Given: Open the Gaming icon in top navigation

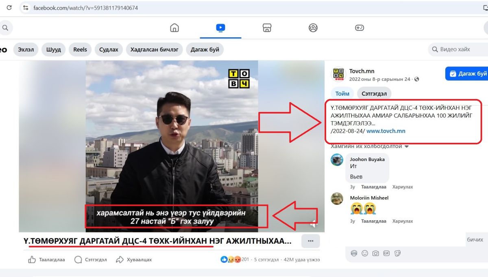Looking at the screenshot, I should coord(359,28).
